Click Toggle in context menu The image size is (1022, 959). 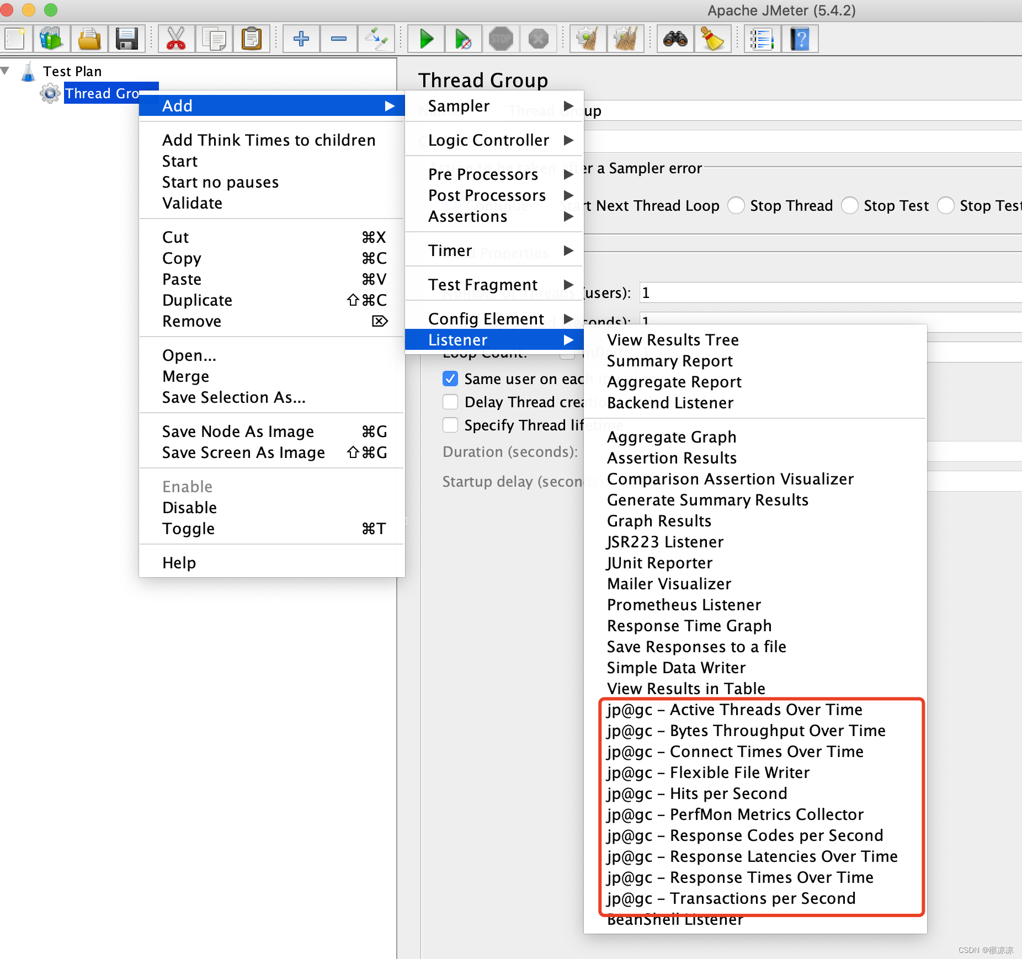(x=272, y=529)
